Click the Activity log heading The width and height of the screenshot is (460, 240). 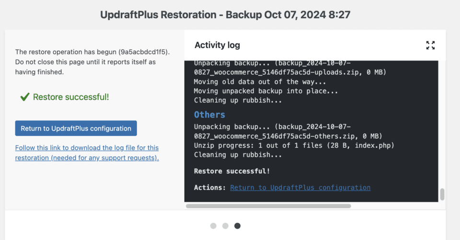click(x=218, y=45)
